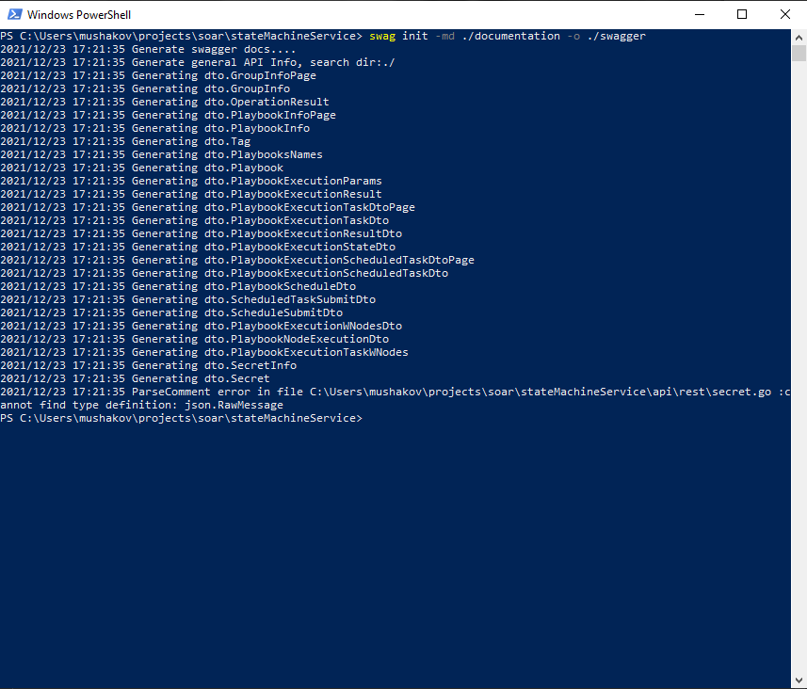Click the scrollbar down arrow
Screen dimensions: 807x689
(799, 681)
